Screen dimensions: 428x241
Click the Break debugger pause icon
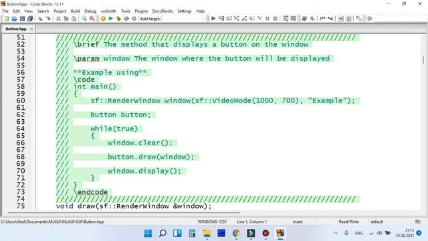(267, 19)
